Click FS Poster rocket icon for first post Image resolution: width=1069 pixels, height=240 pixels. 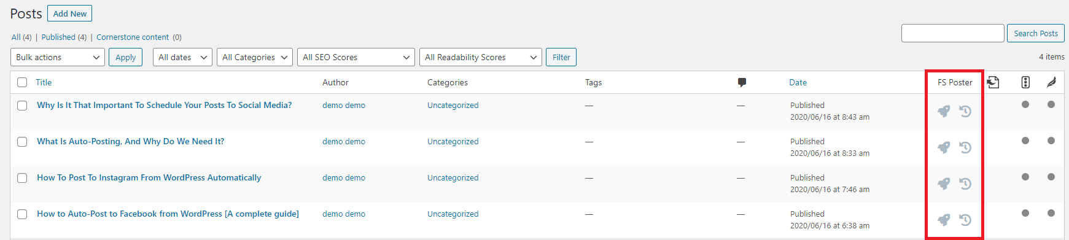click(x=944, y=111)
